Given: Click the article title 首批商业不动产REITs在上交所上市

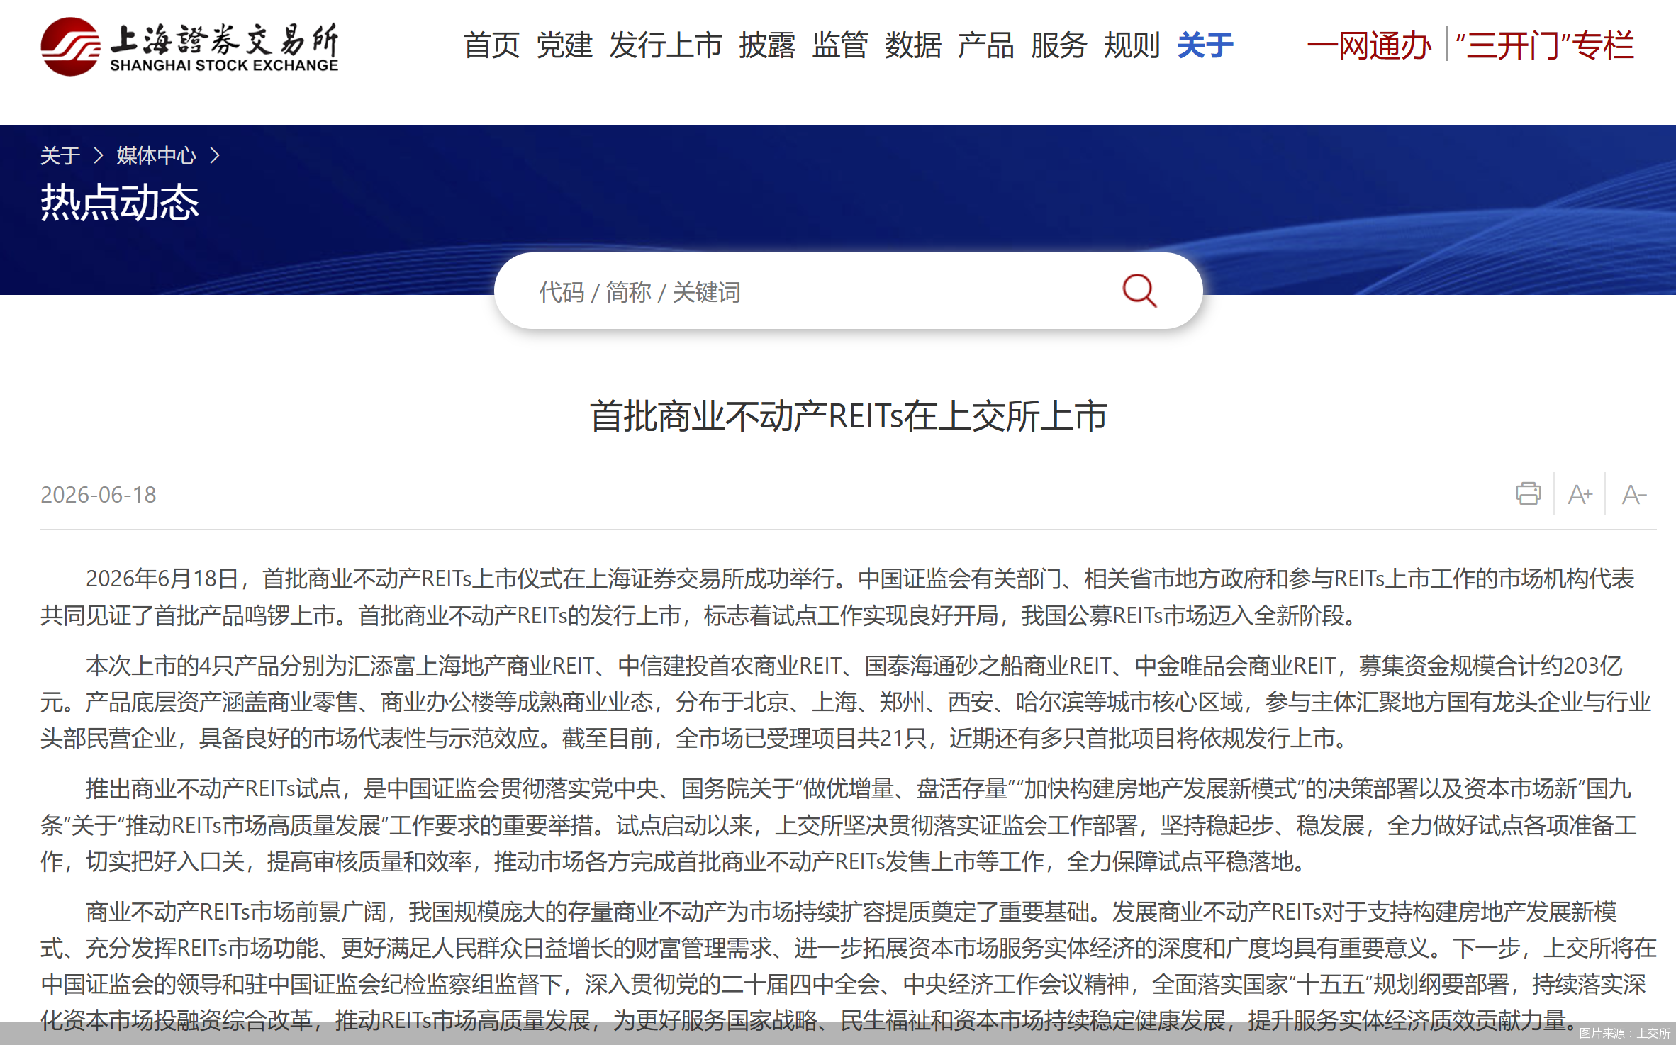Looking at the screenshot, I should tap(848, 416).
